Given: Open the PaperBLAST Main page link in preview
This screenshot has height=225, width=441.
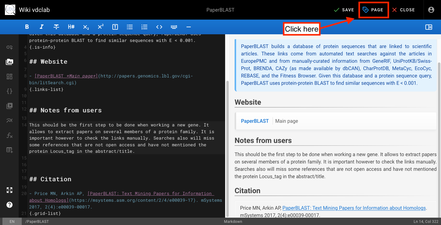Looking at the screenshot, I should coord(255,121).
